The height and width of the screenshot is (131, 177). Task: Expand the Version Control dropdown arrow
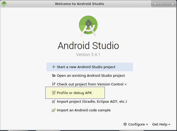click(126, 84)
